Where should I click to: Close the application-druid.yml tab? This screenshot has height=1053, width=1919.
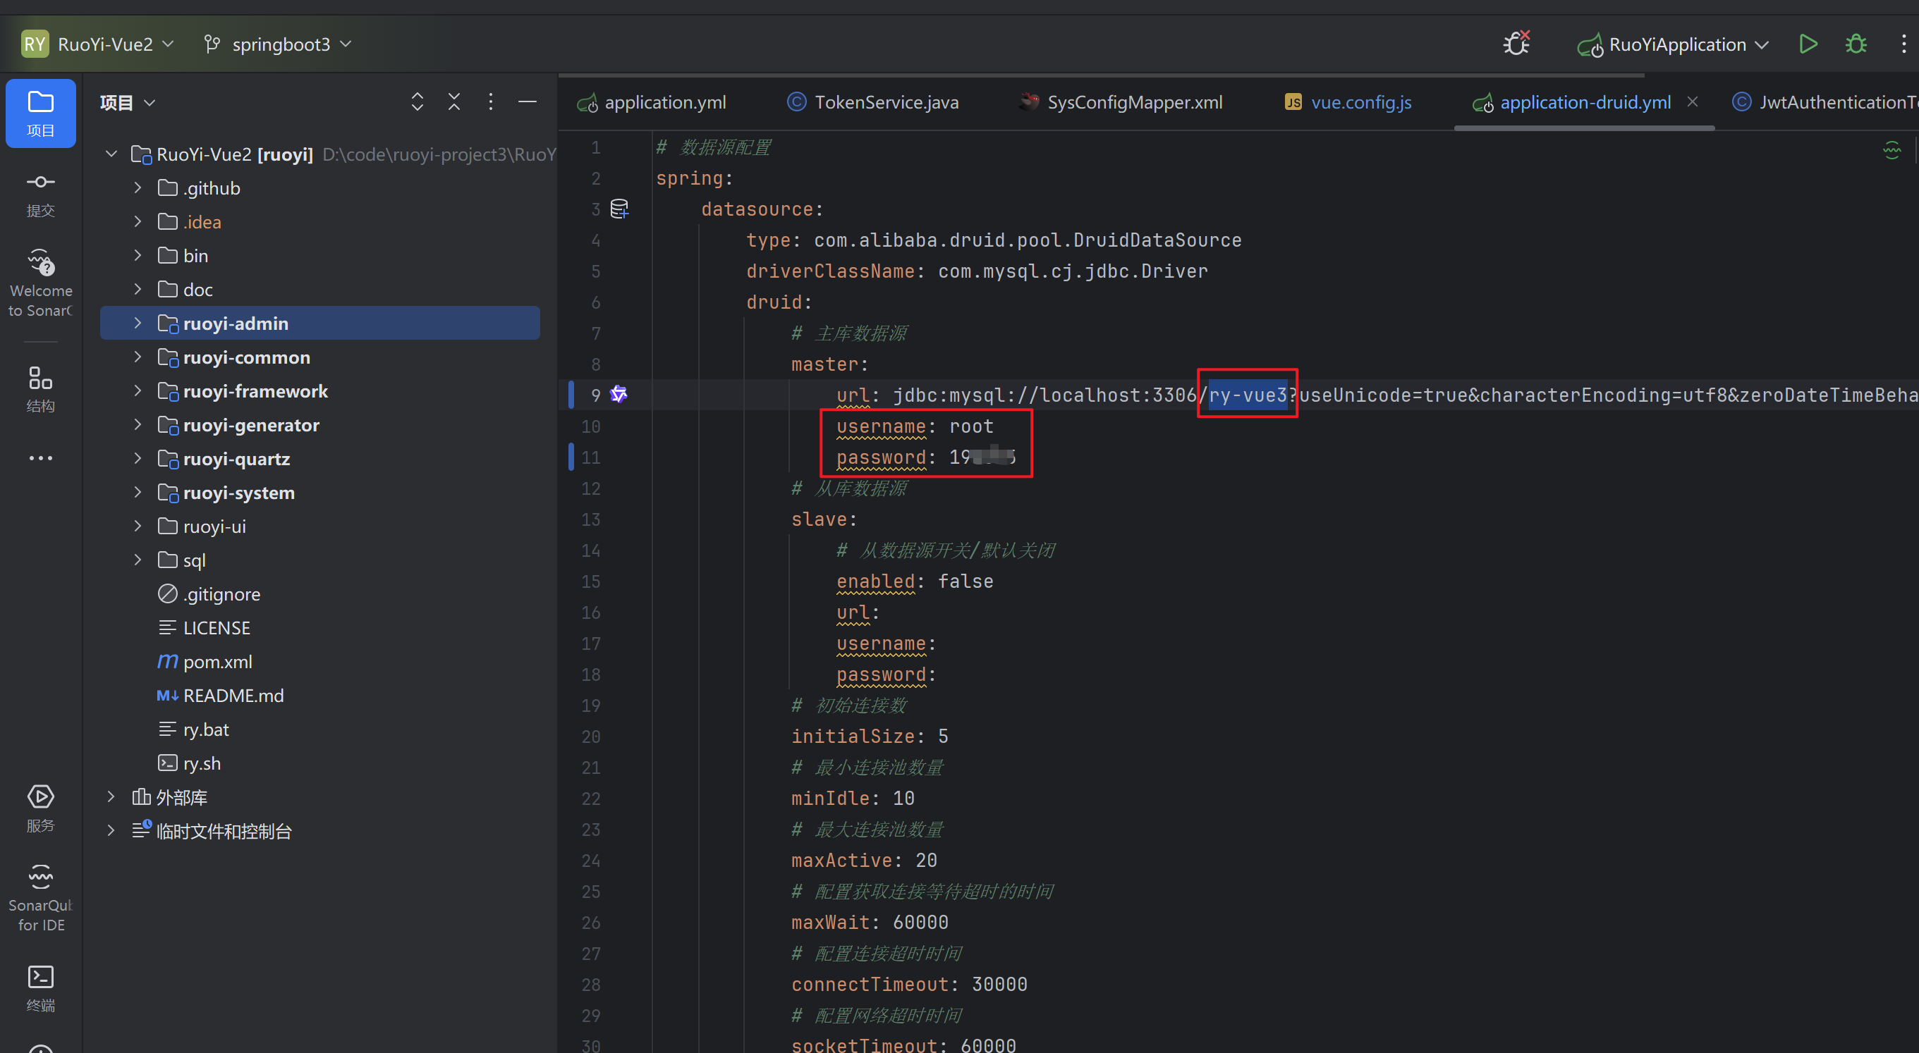point(1693,102)
